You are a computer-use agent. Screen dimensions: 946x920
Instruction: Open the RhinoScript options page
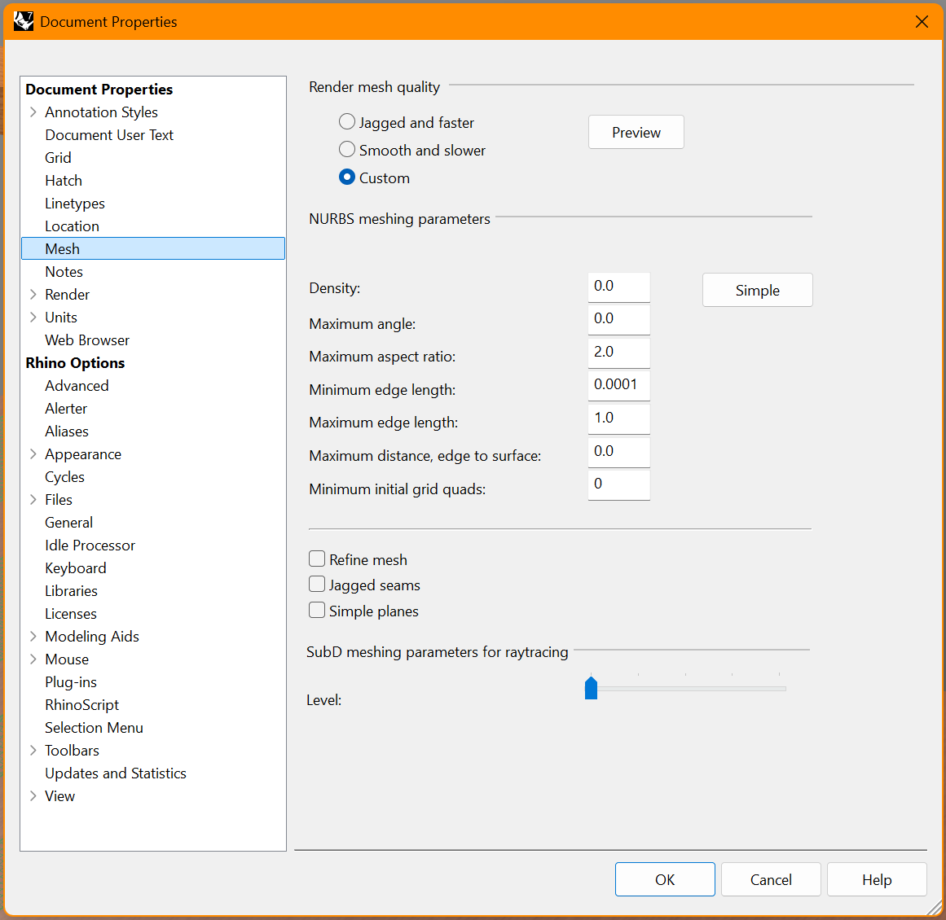click(82, 705)
